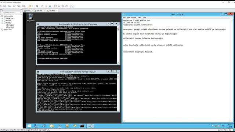
Task: Click the Unity mode toolbar icon
Action: [66, 6]
